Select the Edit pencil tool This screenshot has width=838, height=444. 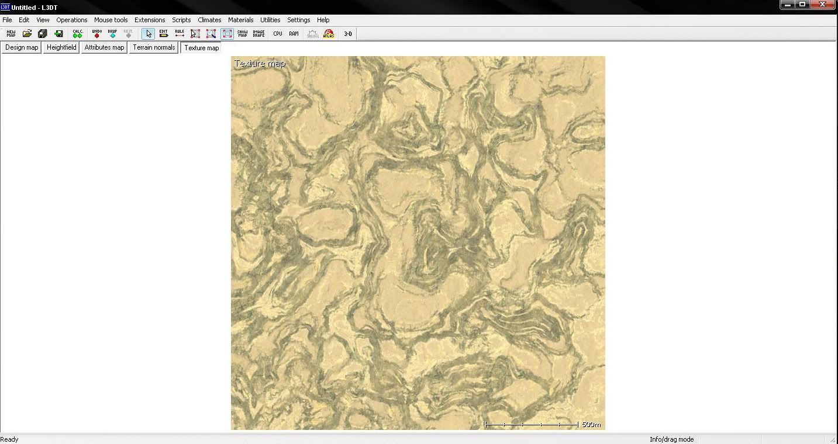tap(164, 34)
